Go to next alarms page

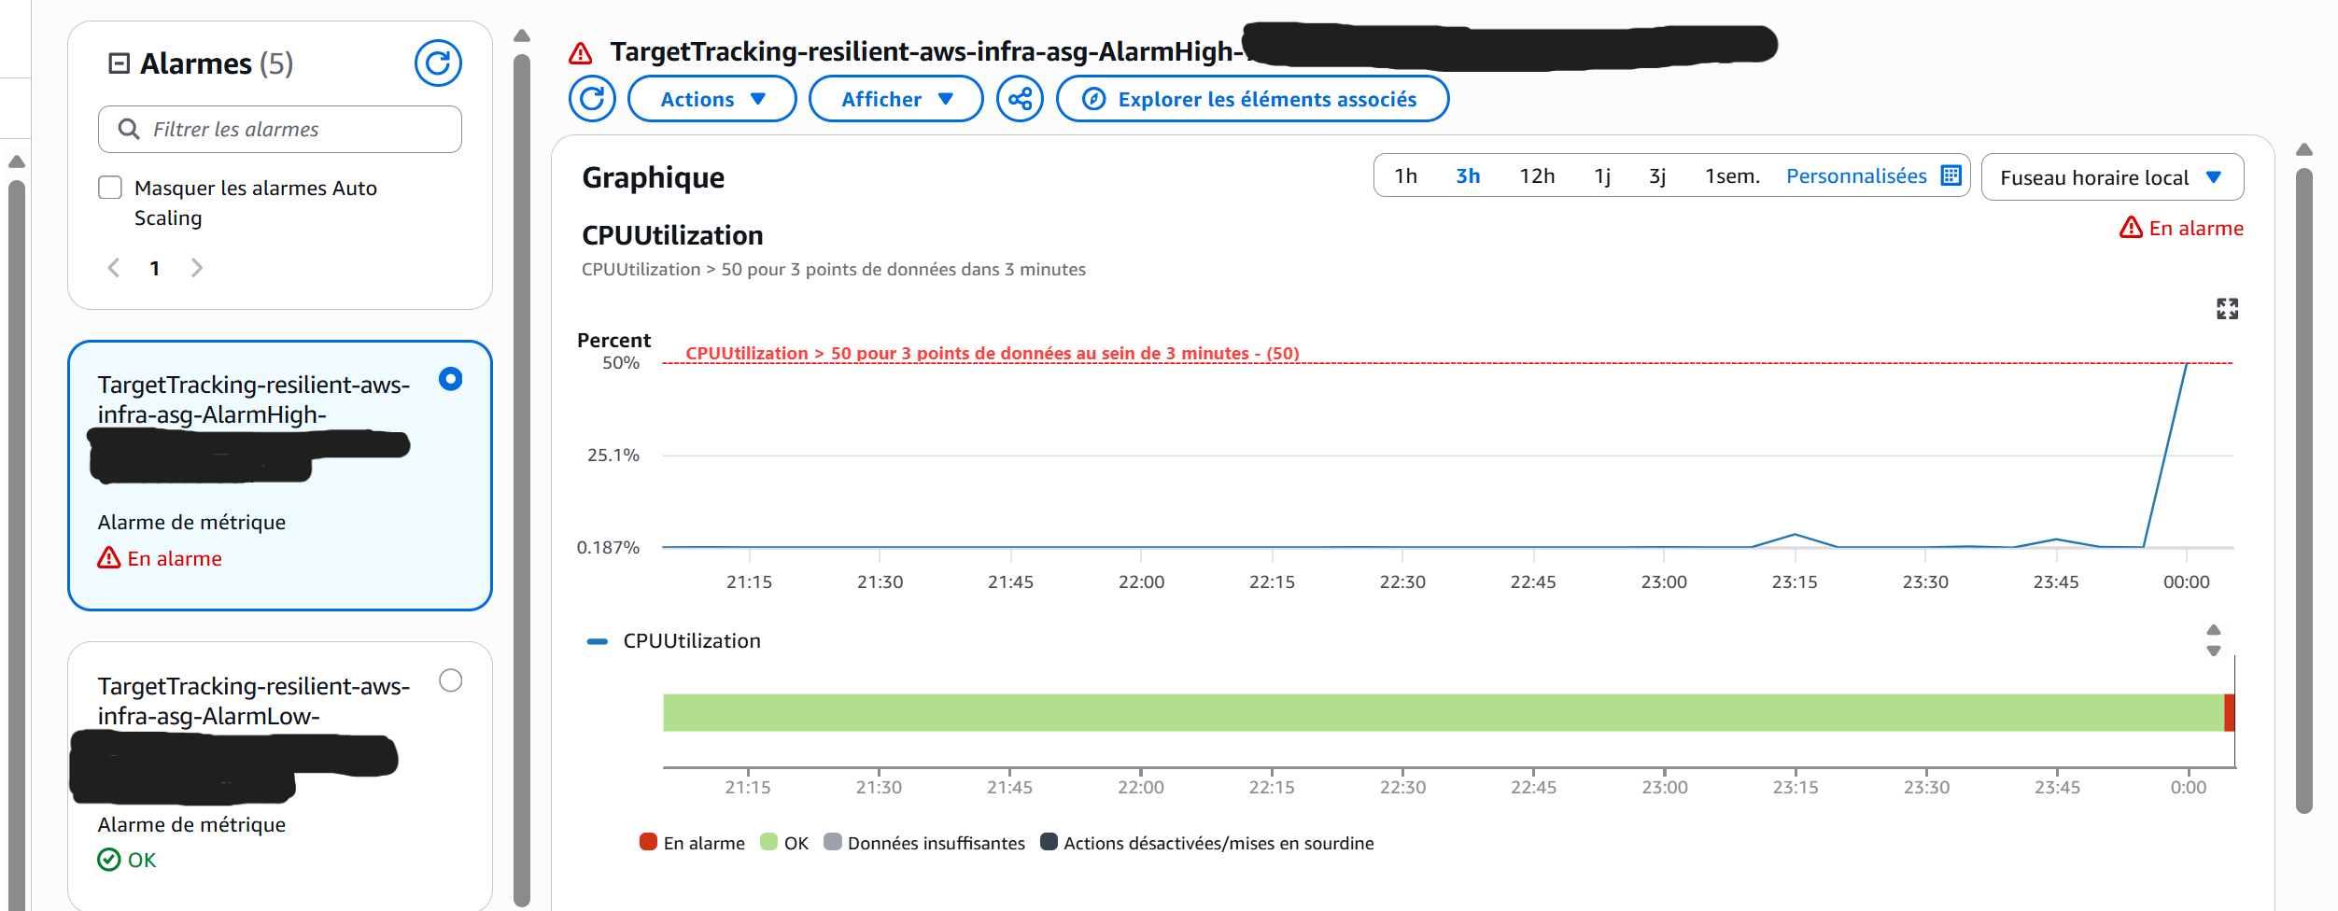point(196,268)
